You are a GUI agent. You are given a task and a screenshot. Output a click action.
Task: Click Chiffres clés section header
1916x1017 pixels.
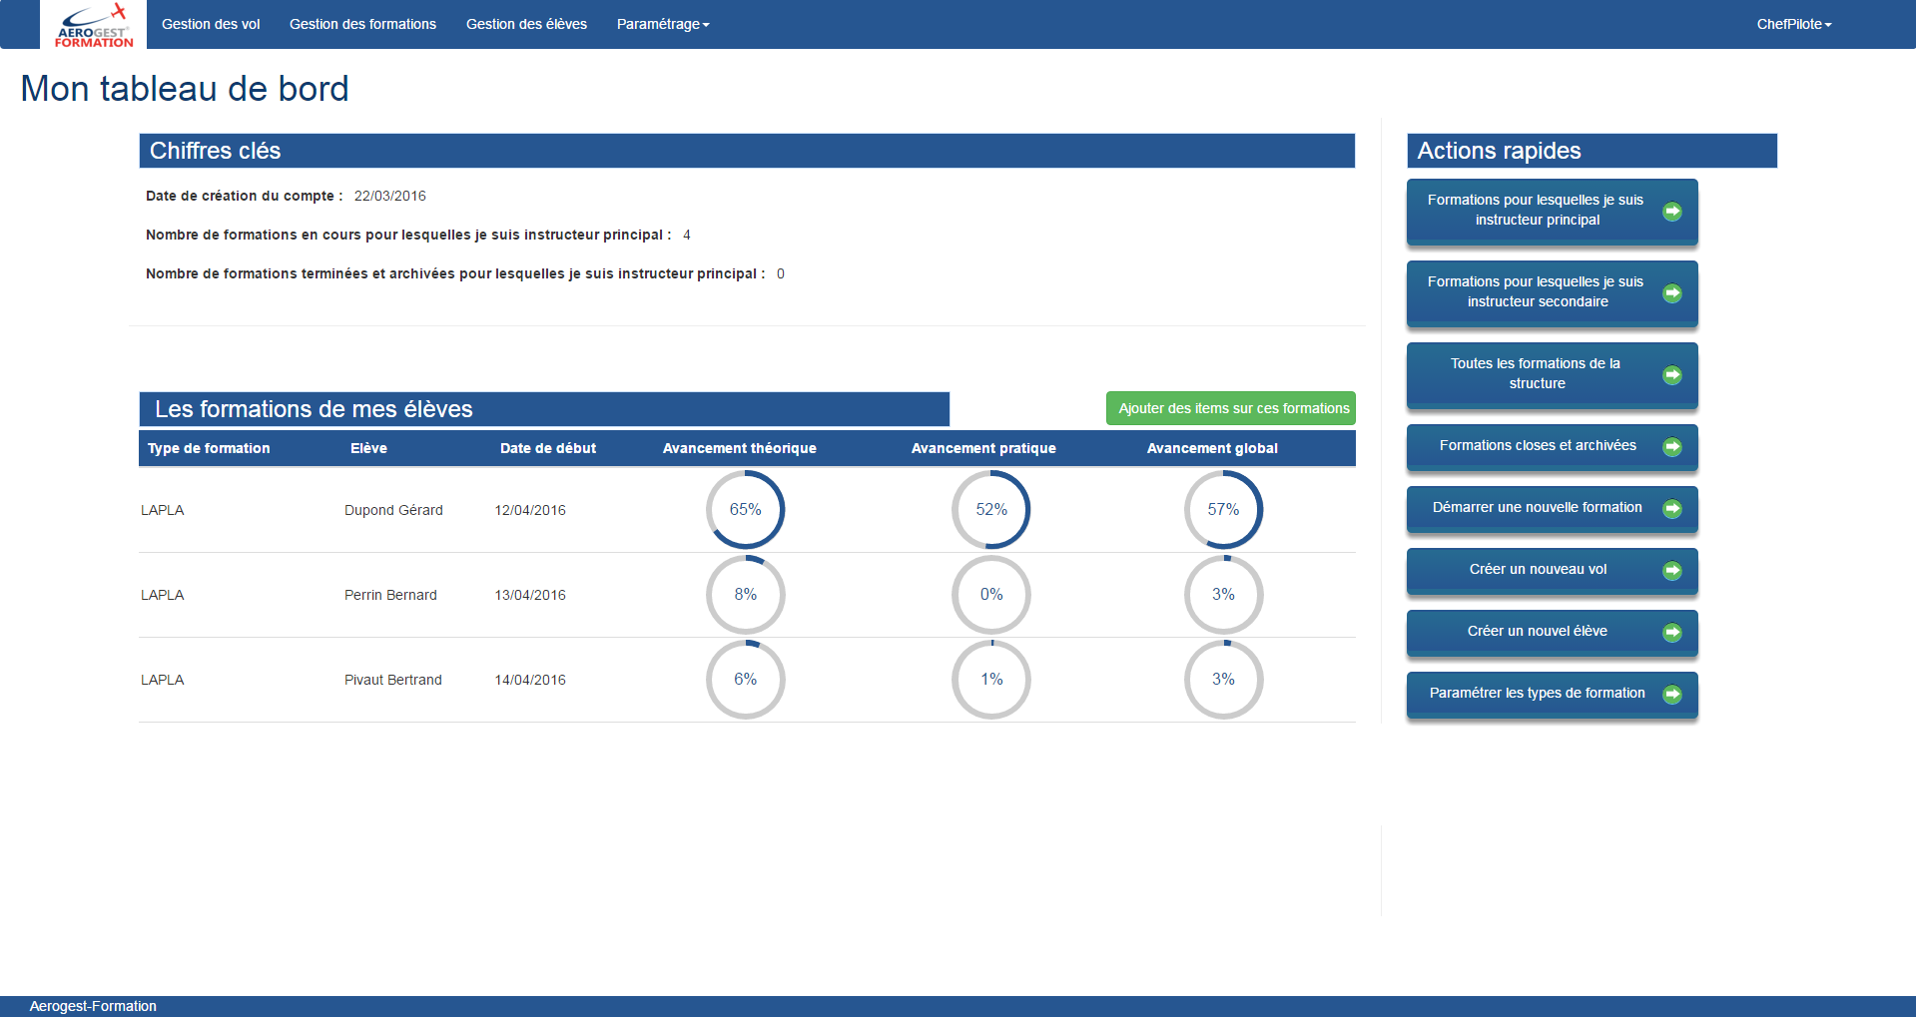point(747,151)
